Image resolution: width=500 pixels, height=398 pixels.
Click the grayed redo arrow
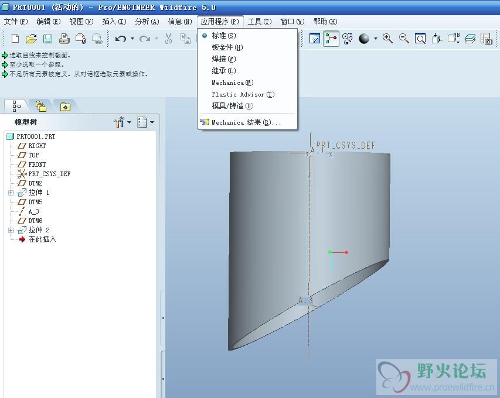click(145, 39)
